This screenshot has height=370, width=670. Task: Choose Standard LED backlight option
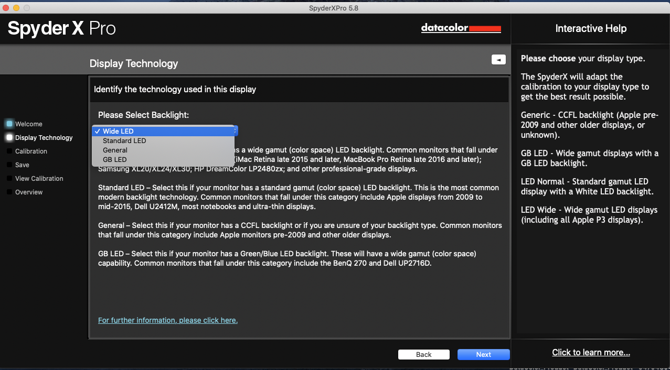pos(164,140)
